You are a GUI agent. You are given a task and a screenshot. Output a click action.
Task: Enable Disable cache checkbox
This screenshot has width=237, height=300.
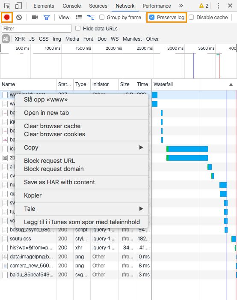(191, 18)
